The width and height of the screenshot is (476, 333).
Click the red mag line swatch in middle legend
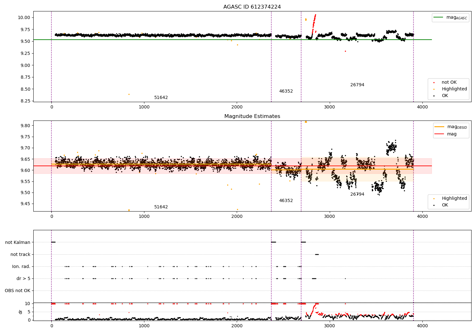point(439,134)
